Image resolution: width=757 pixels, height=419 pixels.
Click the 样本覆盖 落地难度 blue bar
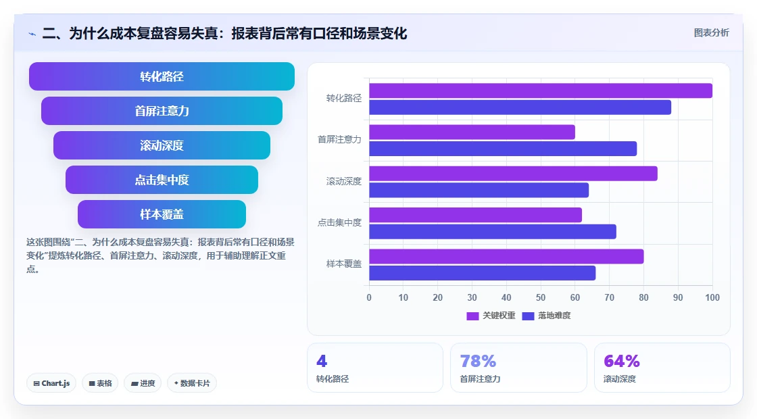click(483, 273)
